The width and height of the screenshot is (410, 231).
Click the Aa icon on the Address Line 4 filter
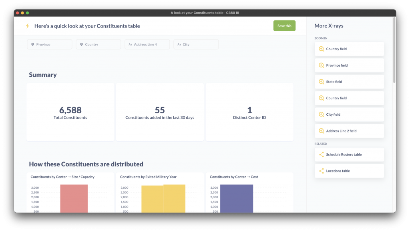pyautogui.click(x=130, y=44)
